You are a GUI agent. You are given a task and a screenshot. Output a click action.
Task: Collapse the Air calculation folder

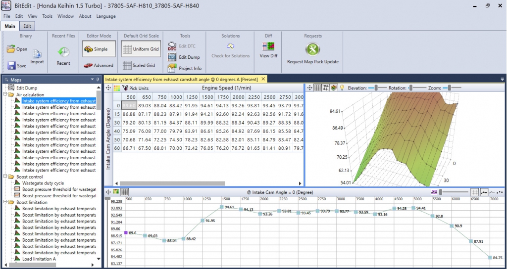point(5,94)
